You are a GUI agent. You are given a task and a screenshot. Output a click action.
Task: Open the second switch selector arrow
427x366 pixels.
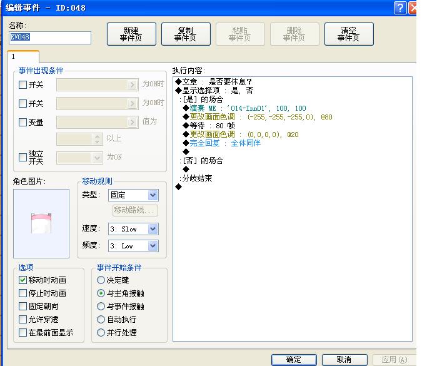click(x=133, y=104)
